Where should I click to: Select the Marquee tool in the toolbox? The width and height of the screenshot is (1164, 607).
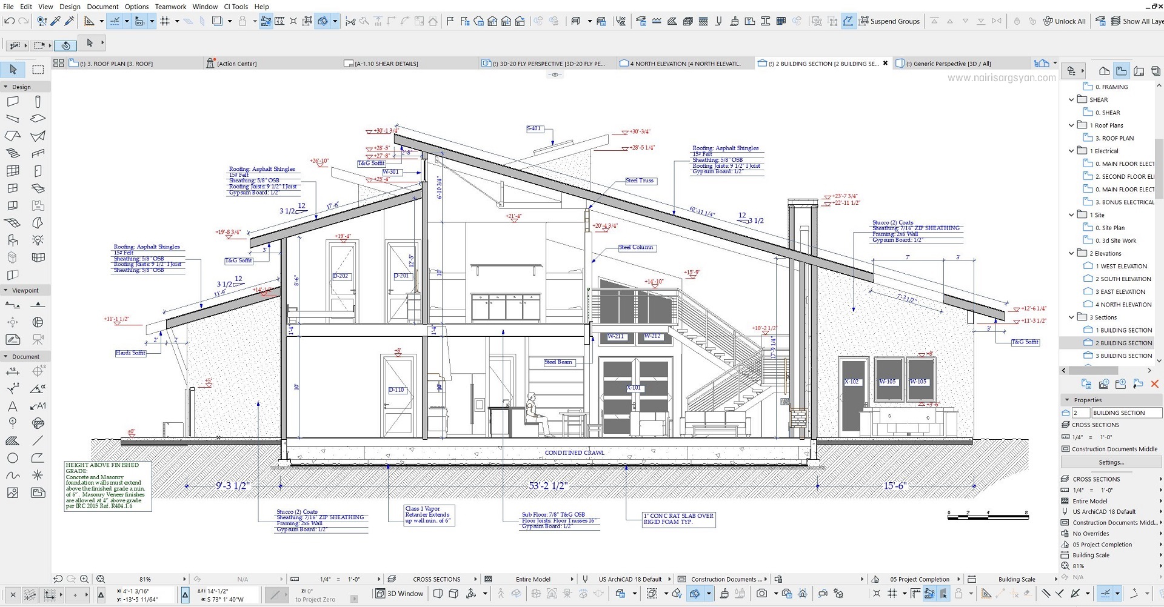click(38, 70)
